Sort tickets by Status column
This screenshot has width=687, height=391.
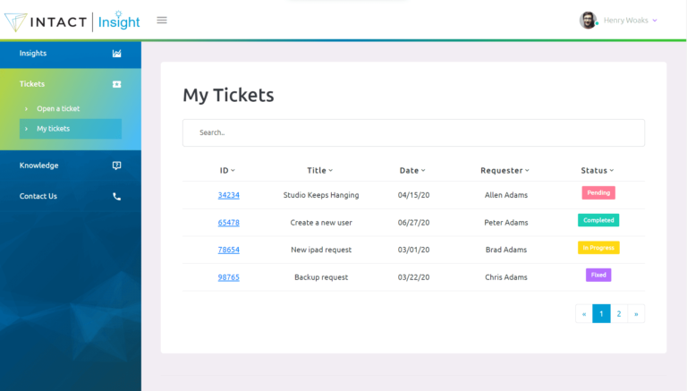[x=597, y=170]
